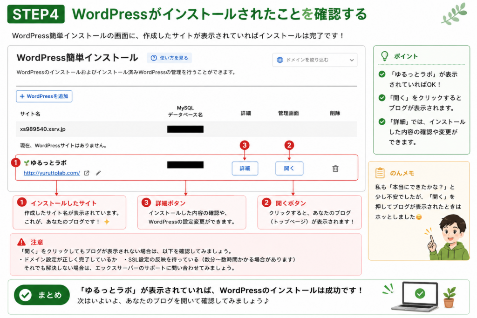This screenshot has height=318, width=477.
Task: Click the sprout favicon next to ゆるっとラボ
Action: click(27, 163)
